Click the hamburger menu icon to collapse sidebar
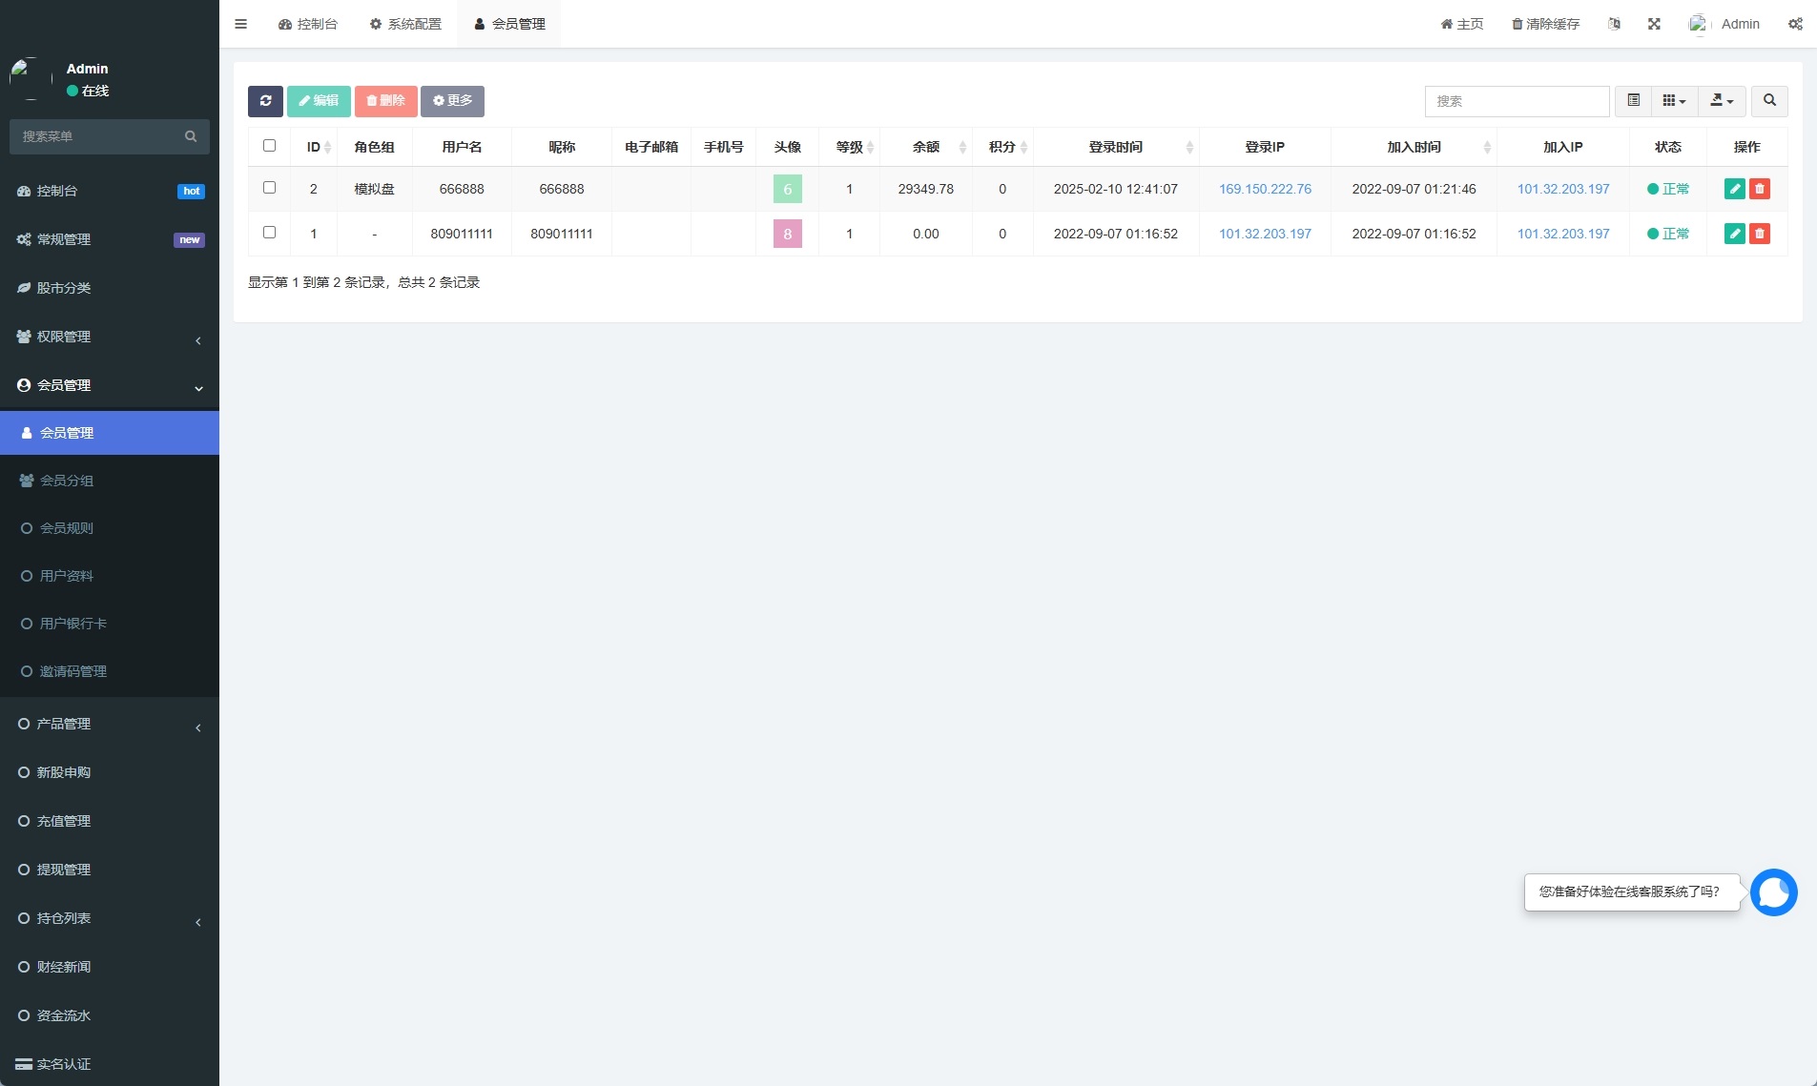Viewport: 1817px width, 1086px height. coord(240,24)
